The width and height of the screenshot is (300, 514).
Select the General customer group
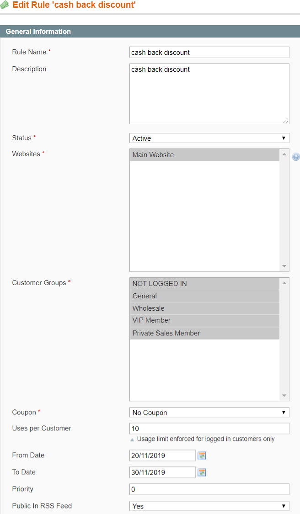204,296
